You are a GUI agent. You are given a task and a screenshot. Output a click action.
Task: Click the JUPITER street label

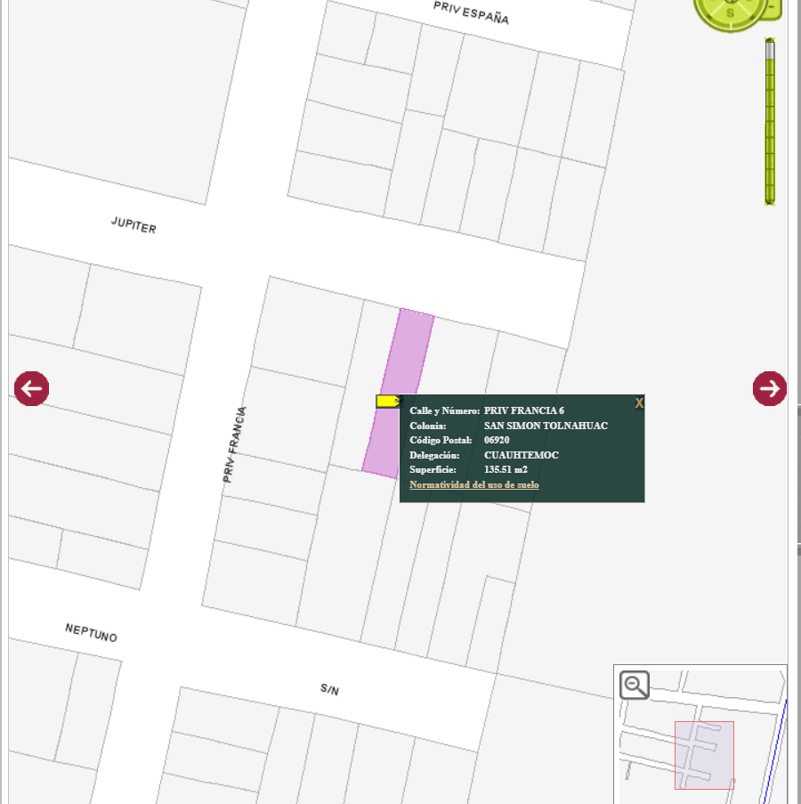click(x=133, y=225)
